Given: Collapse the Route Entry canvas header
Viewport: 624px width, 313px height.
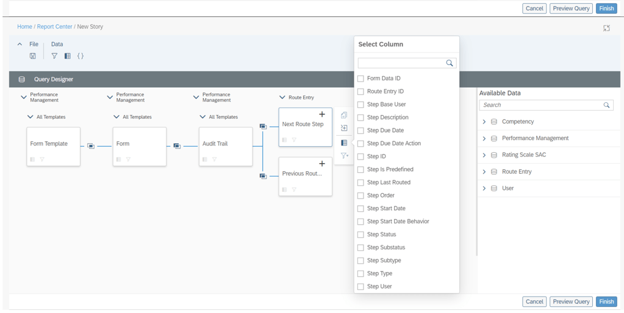Looking at the screenshot, I should [x=282, y=97].
